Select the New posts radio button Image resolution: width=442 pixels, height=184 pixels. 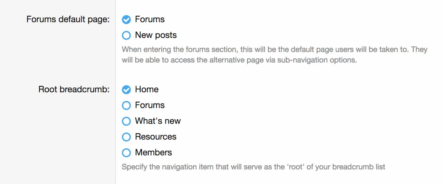pos(126,35)
